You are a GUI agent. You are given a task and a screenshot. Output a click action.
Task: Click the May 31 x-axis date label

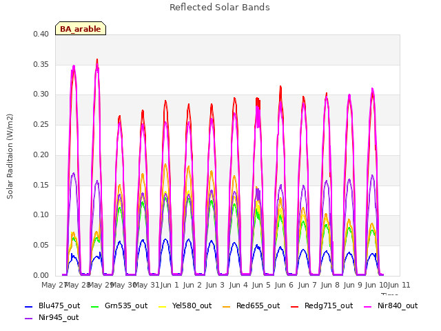(146, 285)
